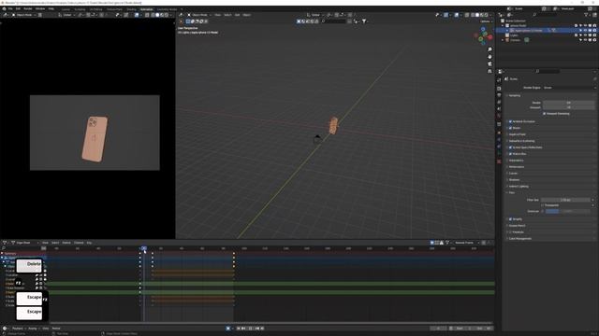Toggle the Ambient Occlusion checkbox
The image size is (599, 336).
510,121
